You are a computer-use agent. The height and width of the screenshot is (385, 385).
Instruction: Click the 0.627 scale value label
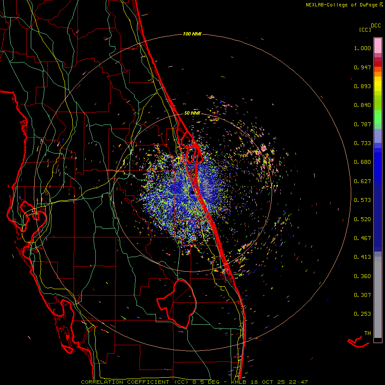coord(362,181)
